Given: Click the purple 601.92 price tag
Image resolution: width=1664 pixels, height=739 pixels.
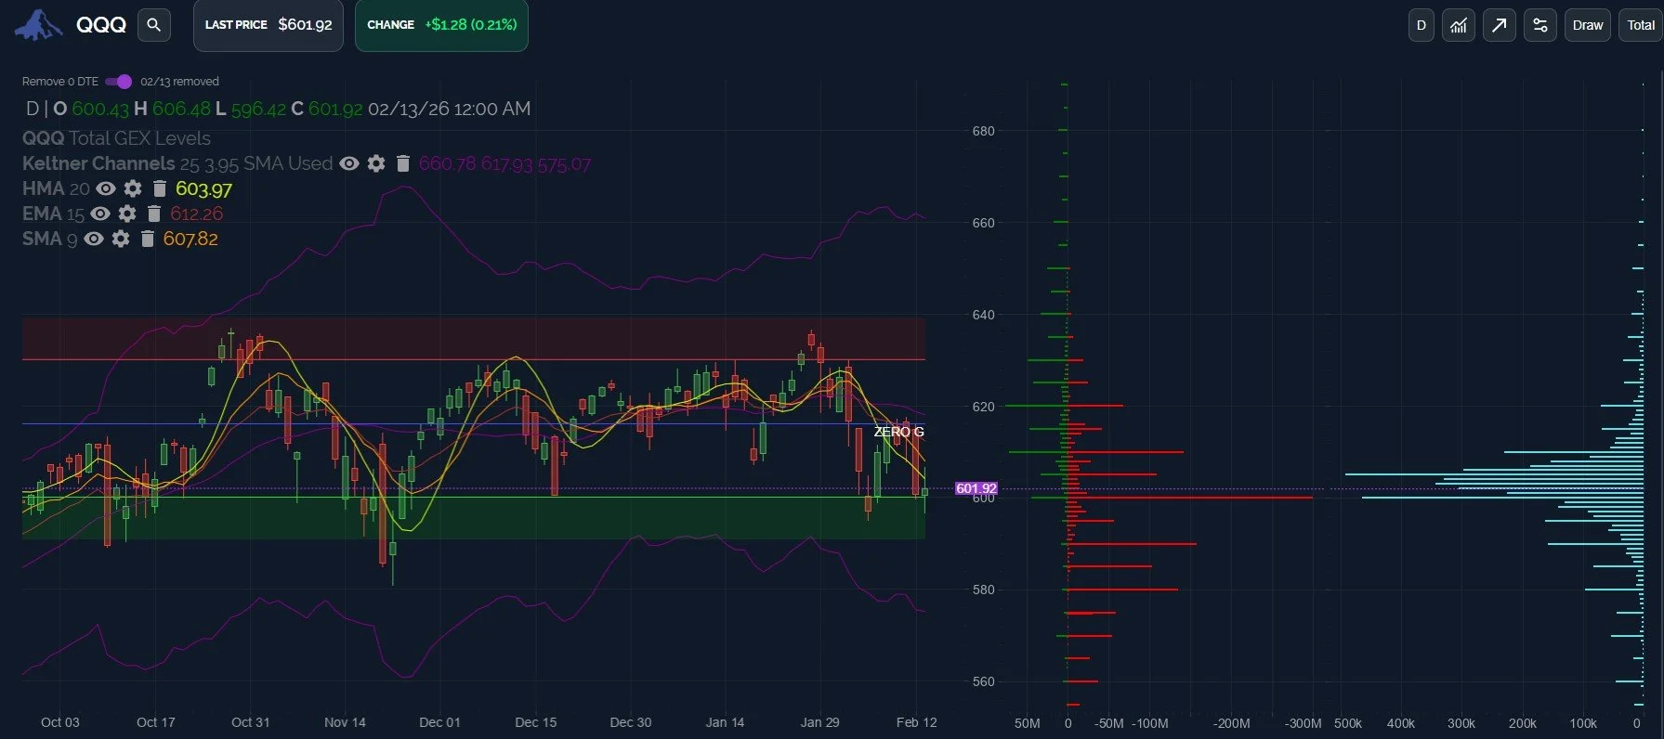Looking at the screenshot, I should (976, 488).
